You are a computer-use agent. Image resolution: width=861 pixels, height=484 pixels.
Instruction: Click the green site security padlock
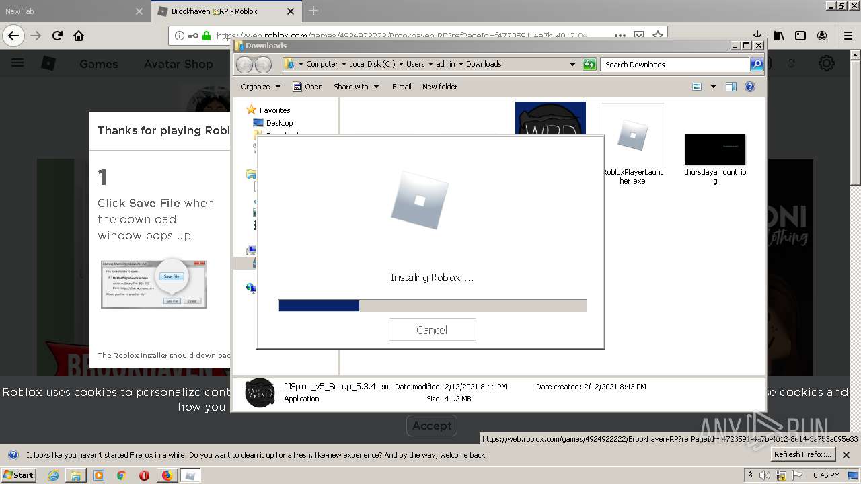point(207,36)
